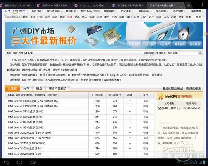Expand the 电脑外设 navigation dropdown
Viewport: 208px width, 166px height.
pos(144,11)
